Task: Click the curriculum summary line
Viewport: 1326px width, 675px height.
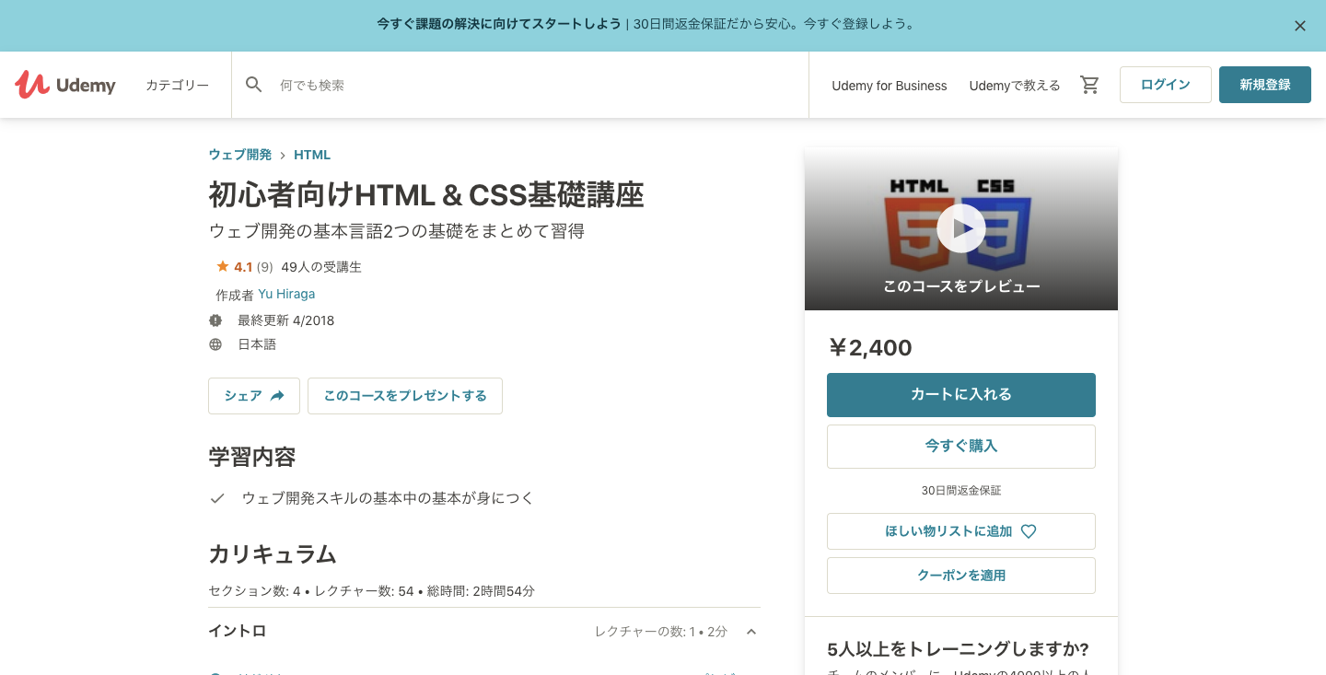Action: point(372,591)
